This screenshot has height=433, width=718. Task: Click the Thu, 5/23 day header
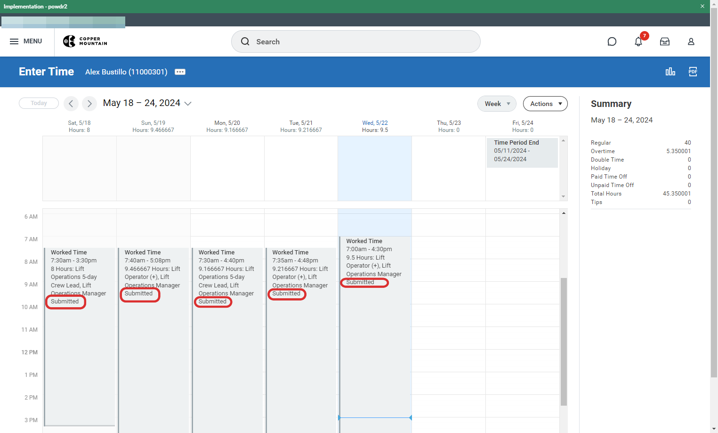coord(449,123)
